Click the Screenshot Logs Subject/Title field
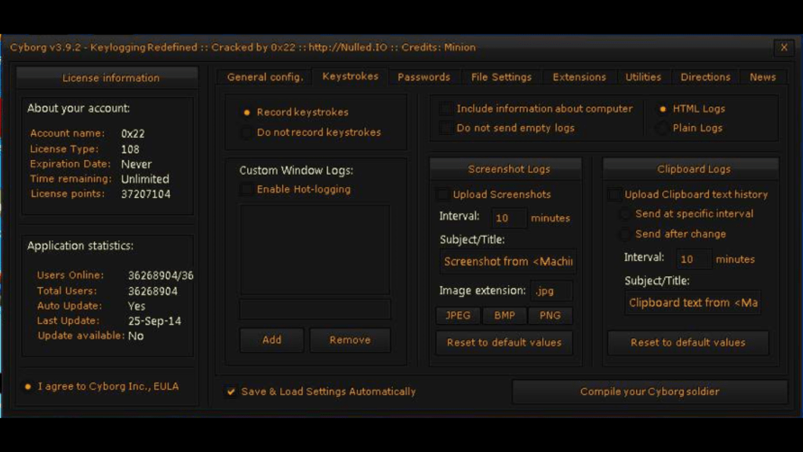 [508, 261]
